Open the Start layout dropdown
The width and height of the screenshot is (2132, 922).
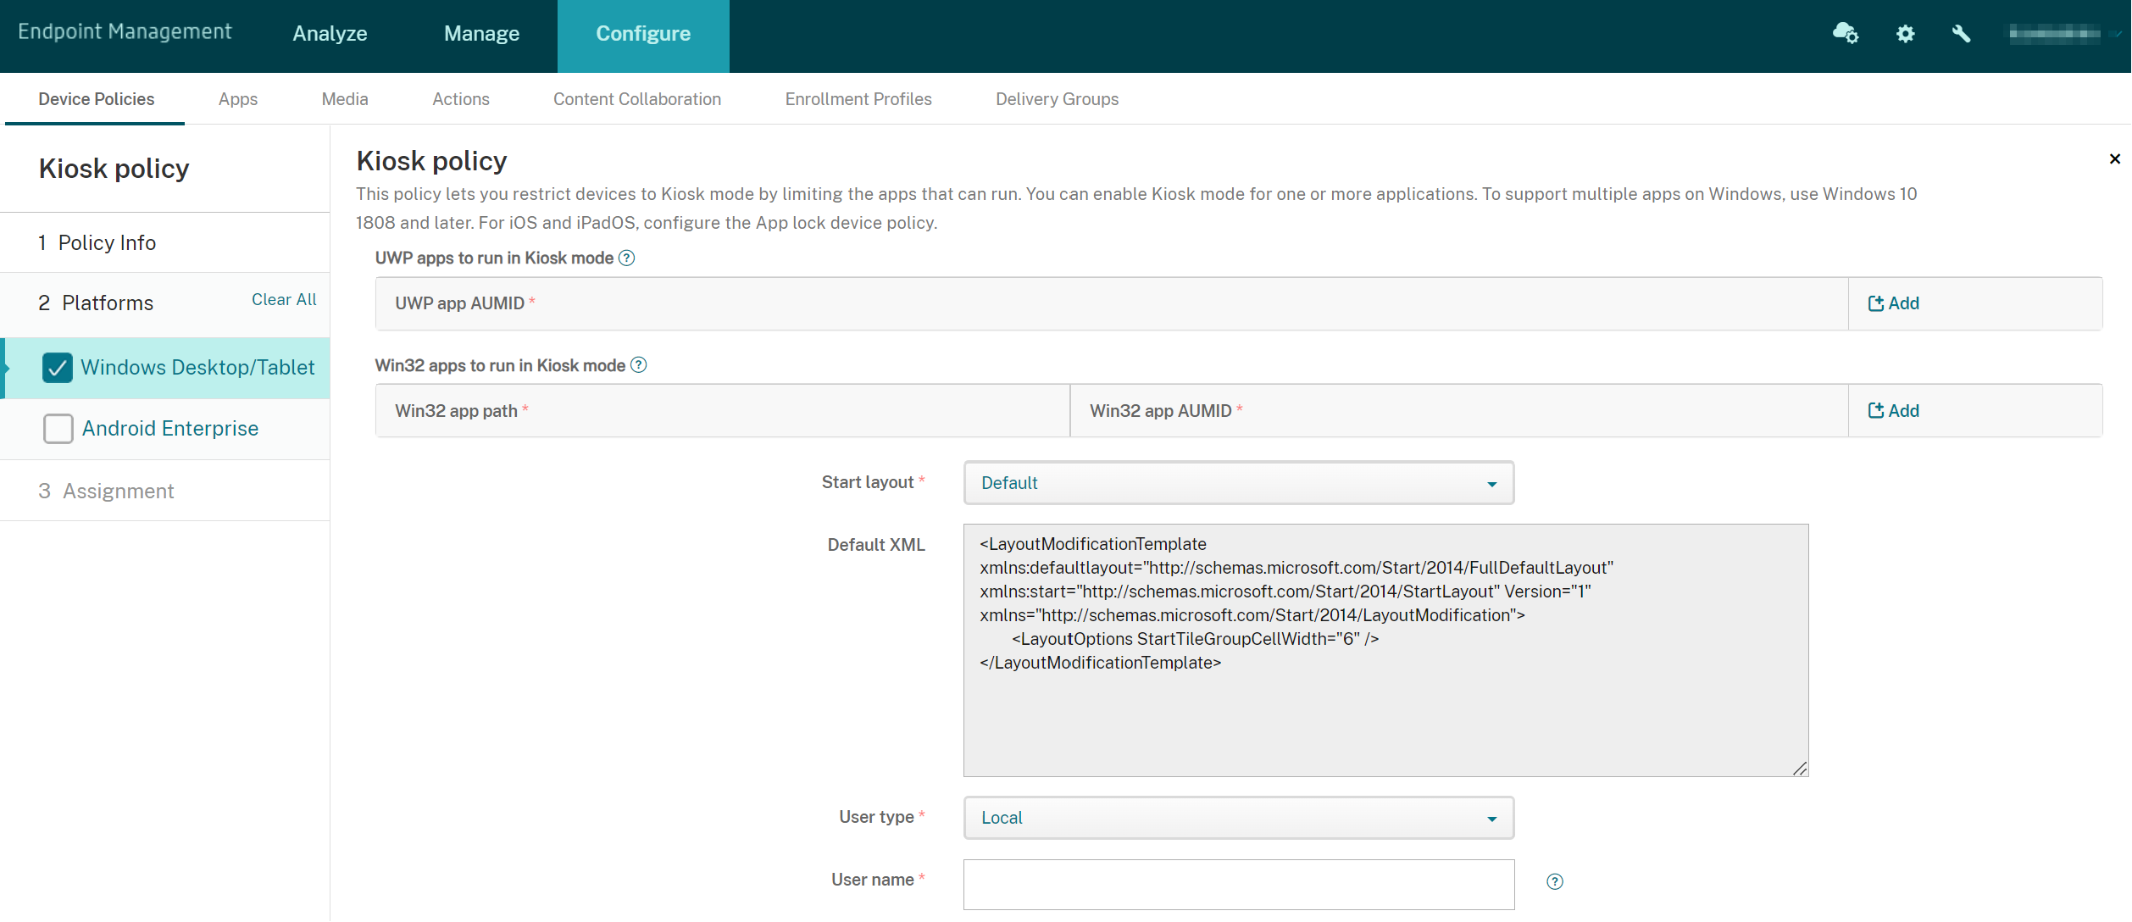(1238, 483)
